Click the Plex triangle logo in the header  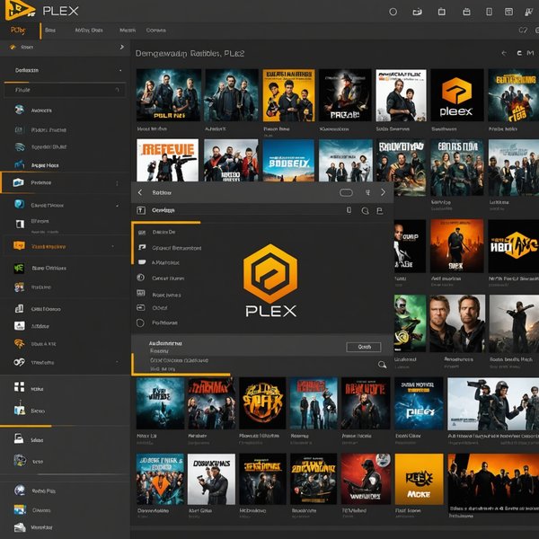(x=20, y=10)
